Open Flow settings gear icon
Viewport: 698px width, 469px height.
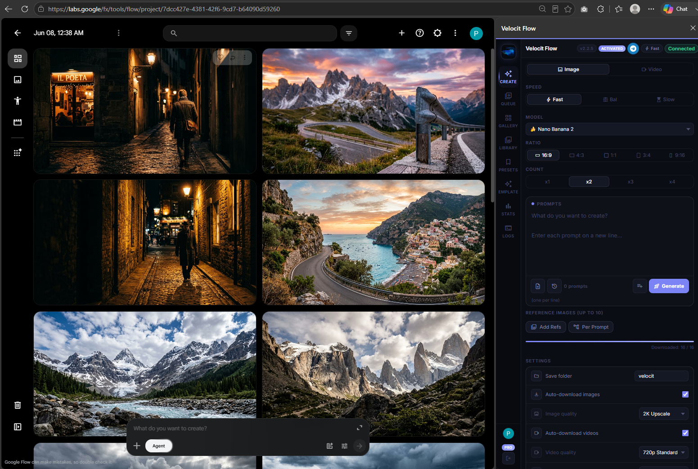[x=437, y=33]
